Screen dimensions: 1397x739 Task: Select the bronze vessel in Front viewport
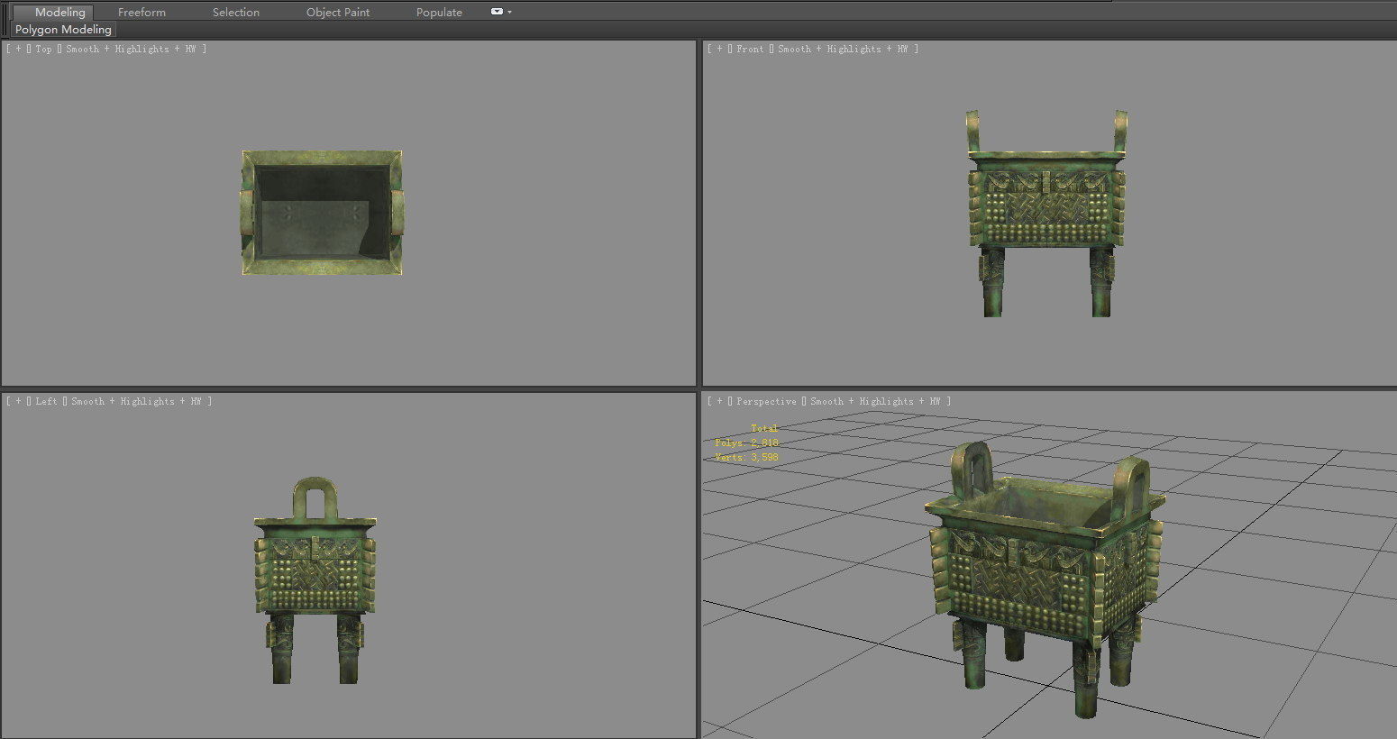[x=1046, y=214]
